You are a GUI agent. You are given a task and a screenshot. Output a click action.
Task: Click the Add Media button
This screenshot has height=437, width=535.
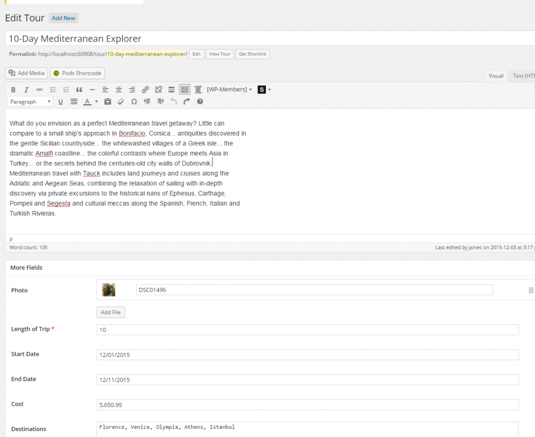point(27,73)
